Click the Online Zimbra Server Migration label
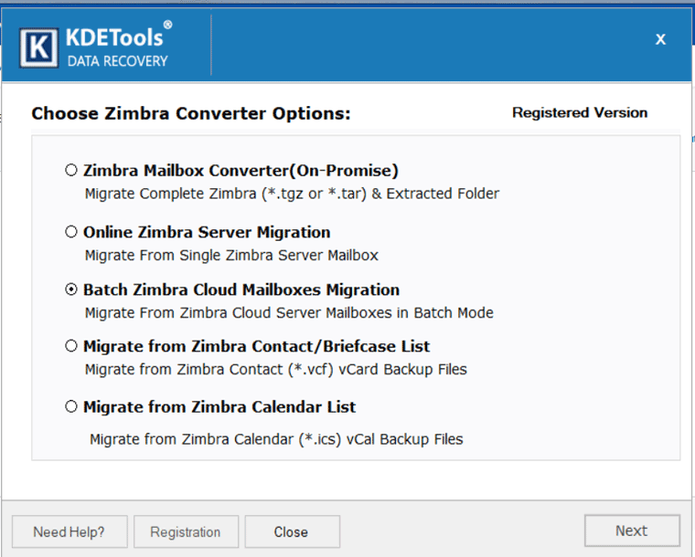 click(x=207, y=232)
